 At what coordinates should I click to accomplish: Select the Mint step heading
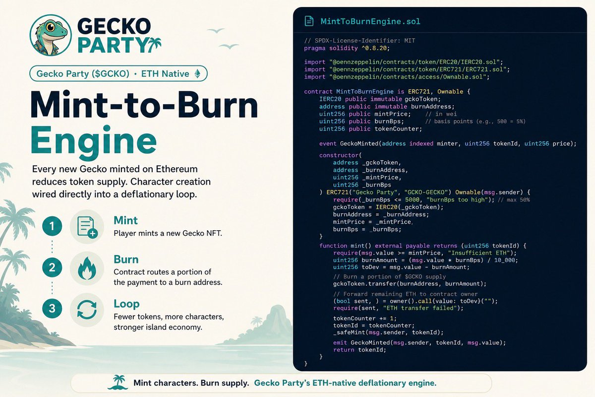tap(125, 220)
